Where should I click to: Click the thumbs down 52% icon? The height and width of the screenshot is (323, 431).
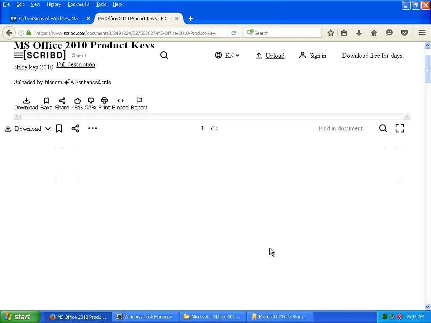click(91, 101)
